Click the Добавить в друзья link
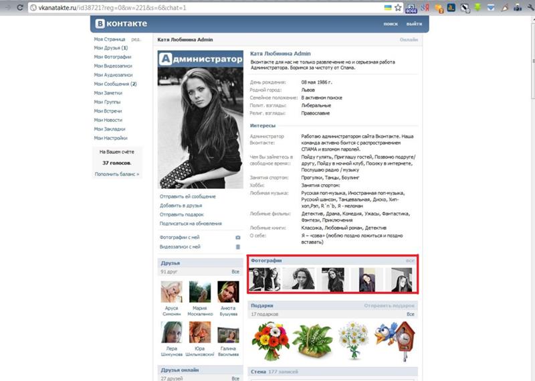This screenshot has width=535, height=381. click(181, 206)
